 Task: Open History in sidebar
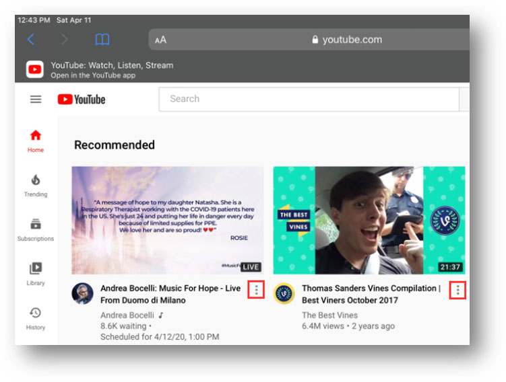click(36, 319)
